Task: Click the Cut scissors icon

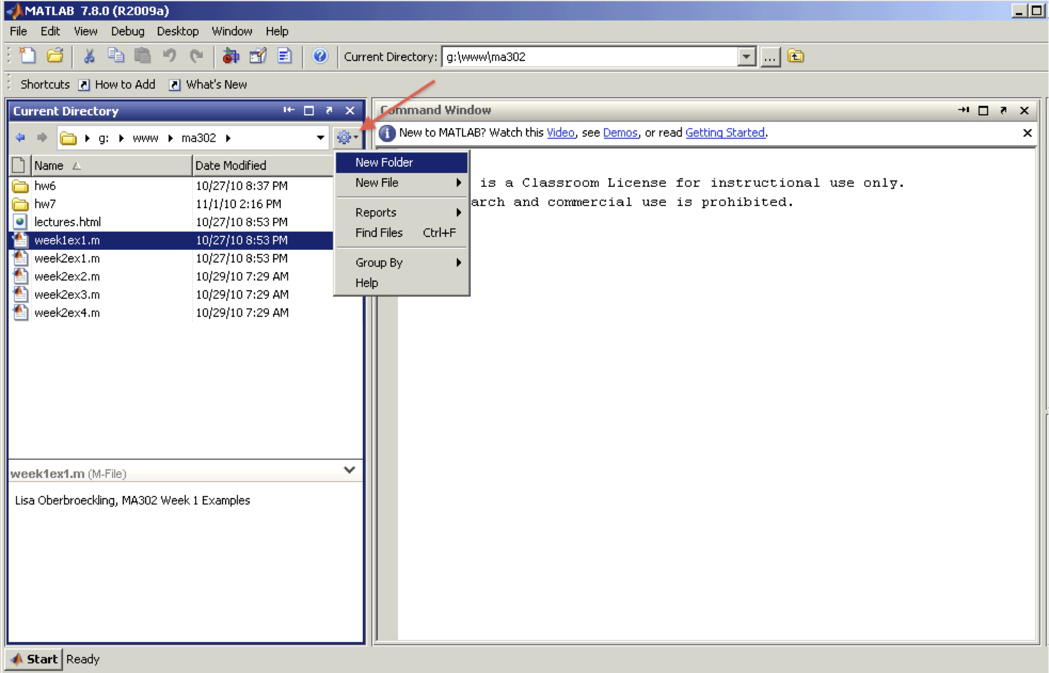Action: [90, 56]
